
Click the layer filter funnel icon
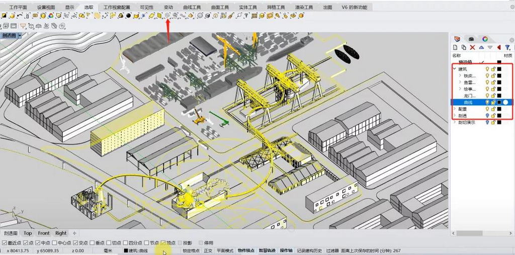pos(507,47)
